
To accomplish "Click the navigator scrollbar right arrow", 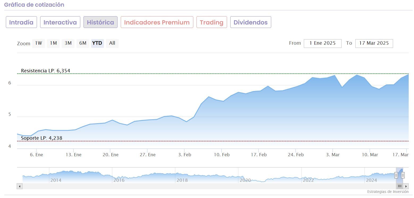I will 406,186.
